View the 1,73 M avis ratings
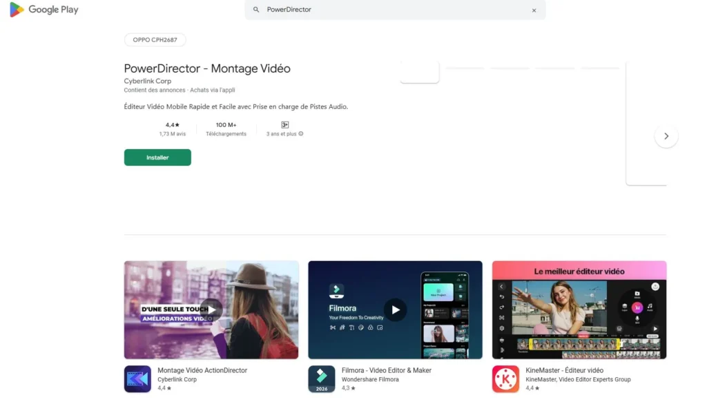 click(x=172, y=129)
